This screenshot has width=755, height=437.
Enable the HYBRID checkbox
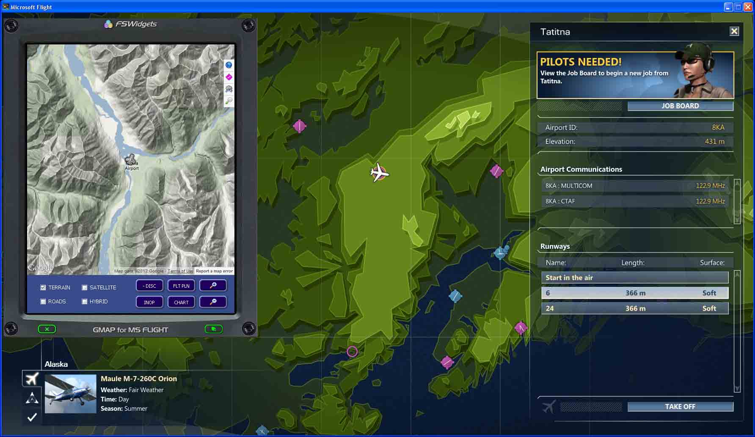(x=84, y=302)
